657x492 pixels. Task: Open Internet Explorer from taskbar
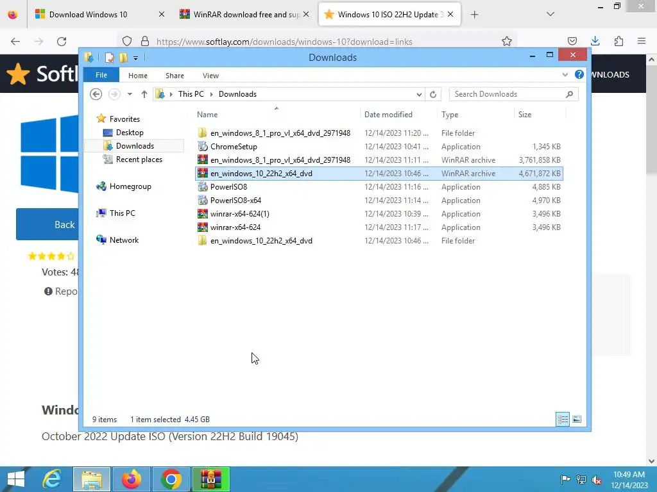pos(53,479)
